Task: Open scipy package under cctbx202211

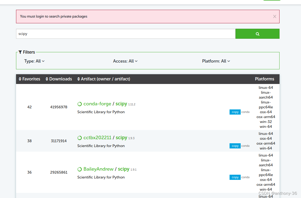Action: point(121,138)
